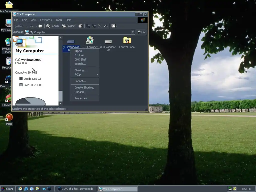
Task: Click the network tray icon
Action: coord(230,189)
